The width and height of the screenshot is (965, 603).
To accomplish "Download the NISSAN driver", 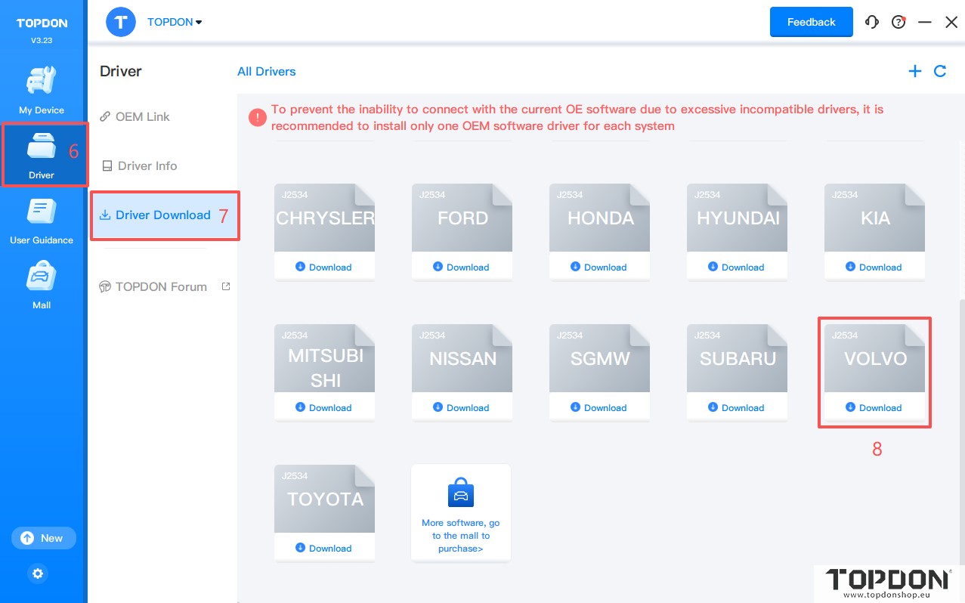I will [462, 407].
